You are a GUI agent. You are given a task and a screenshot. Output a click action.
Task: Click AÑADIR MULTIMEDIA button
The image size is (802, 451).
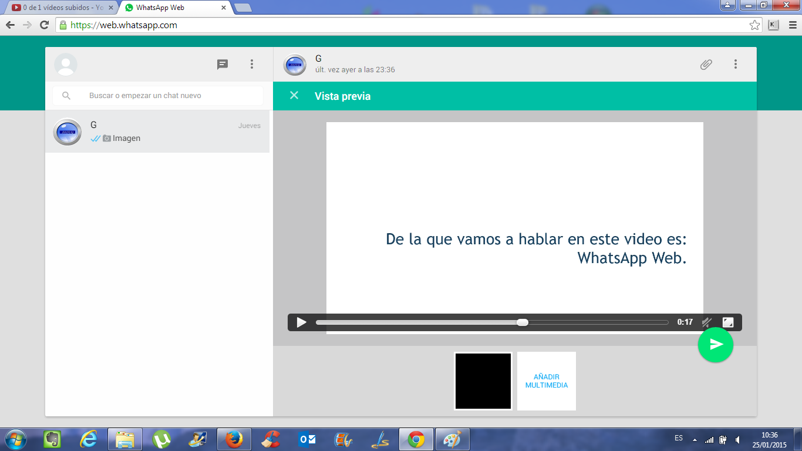pos(546,381)
